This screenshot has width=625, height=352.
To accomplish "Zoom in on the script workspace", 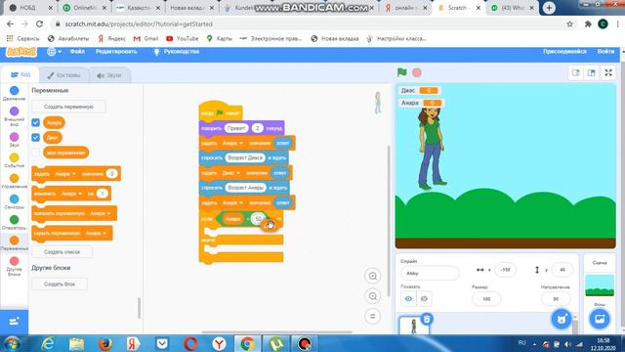I will click(x=373, y=276).
